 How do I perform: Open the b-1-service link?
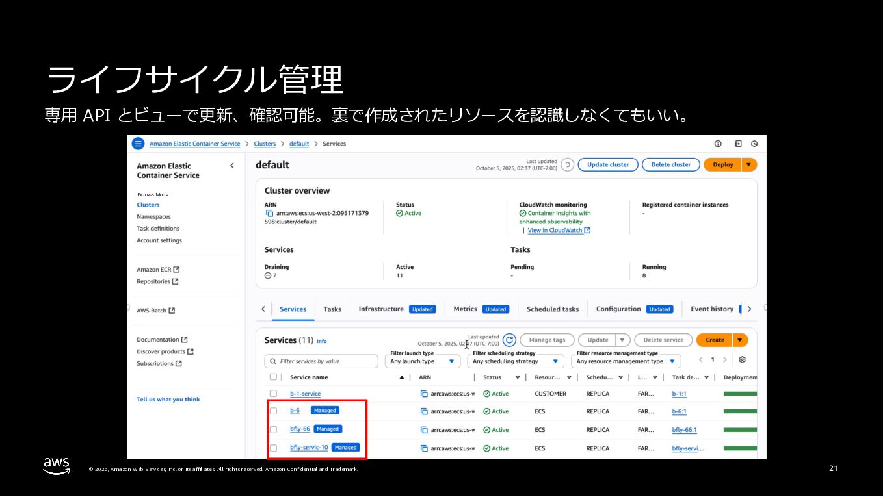coord(305,394)
